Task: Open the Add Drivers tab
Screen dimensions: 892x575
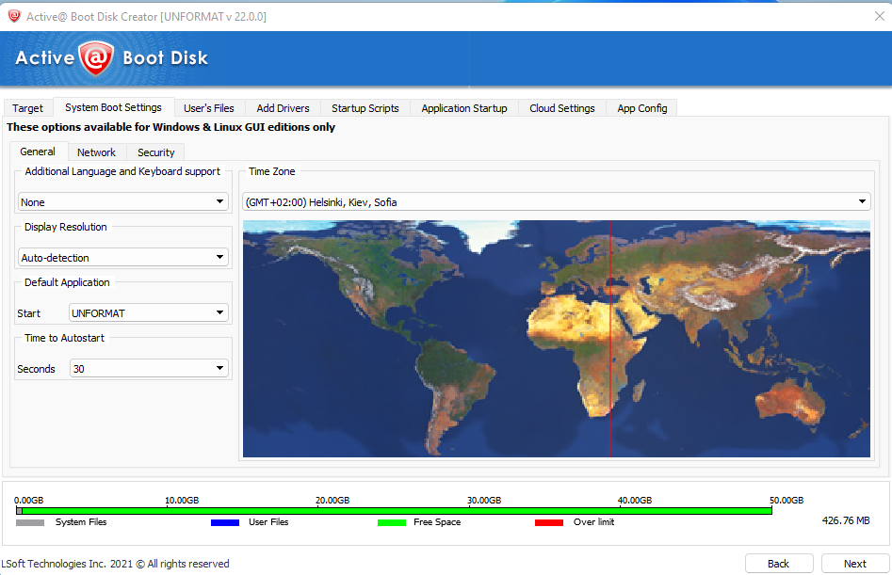Action: click(283, 108)
